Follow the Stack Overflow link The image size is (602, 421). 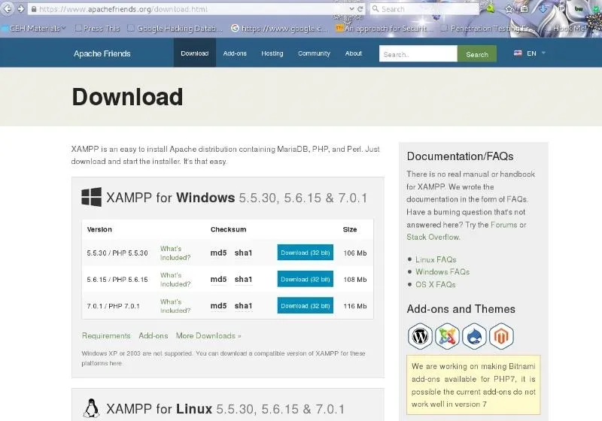[433, 237]
